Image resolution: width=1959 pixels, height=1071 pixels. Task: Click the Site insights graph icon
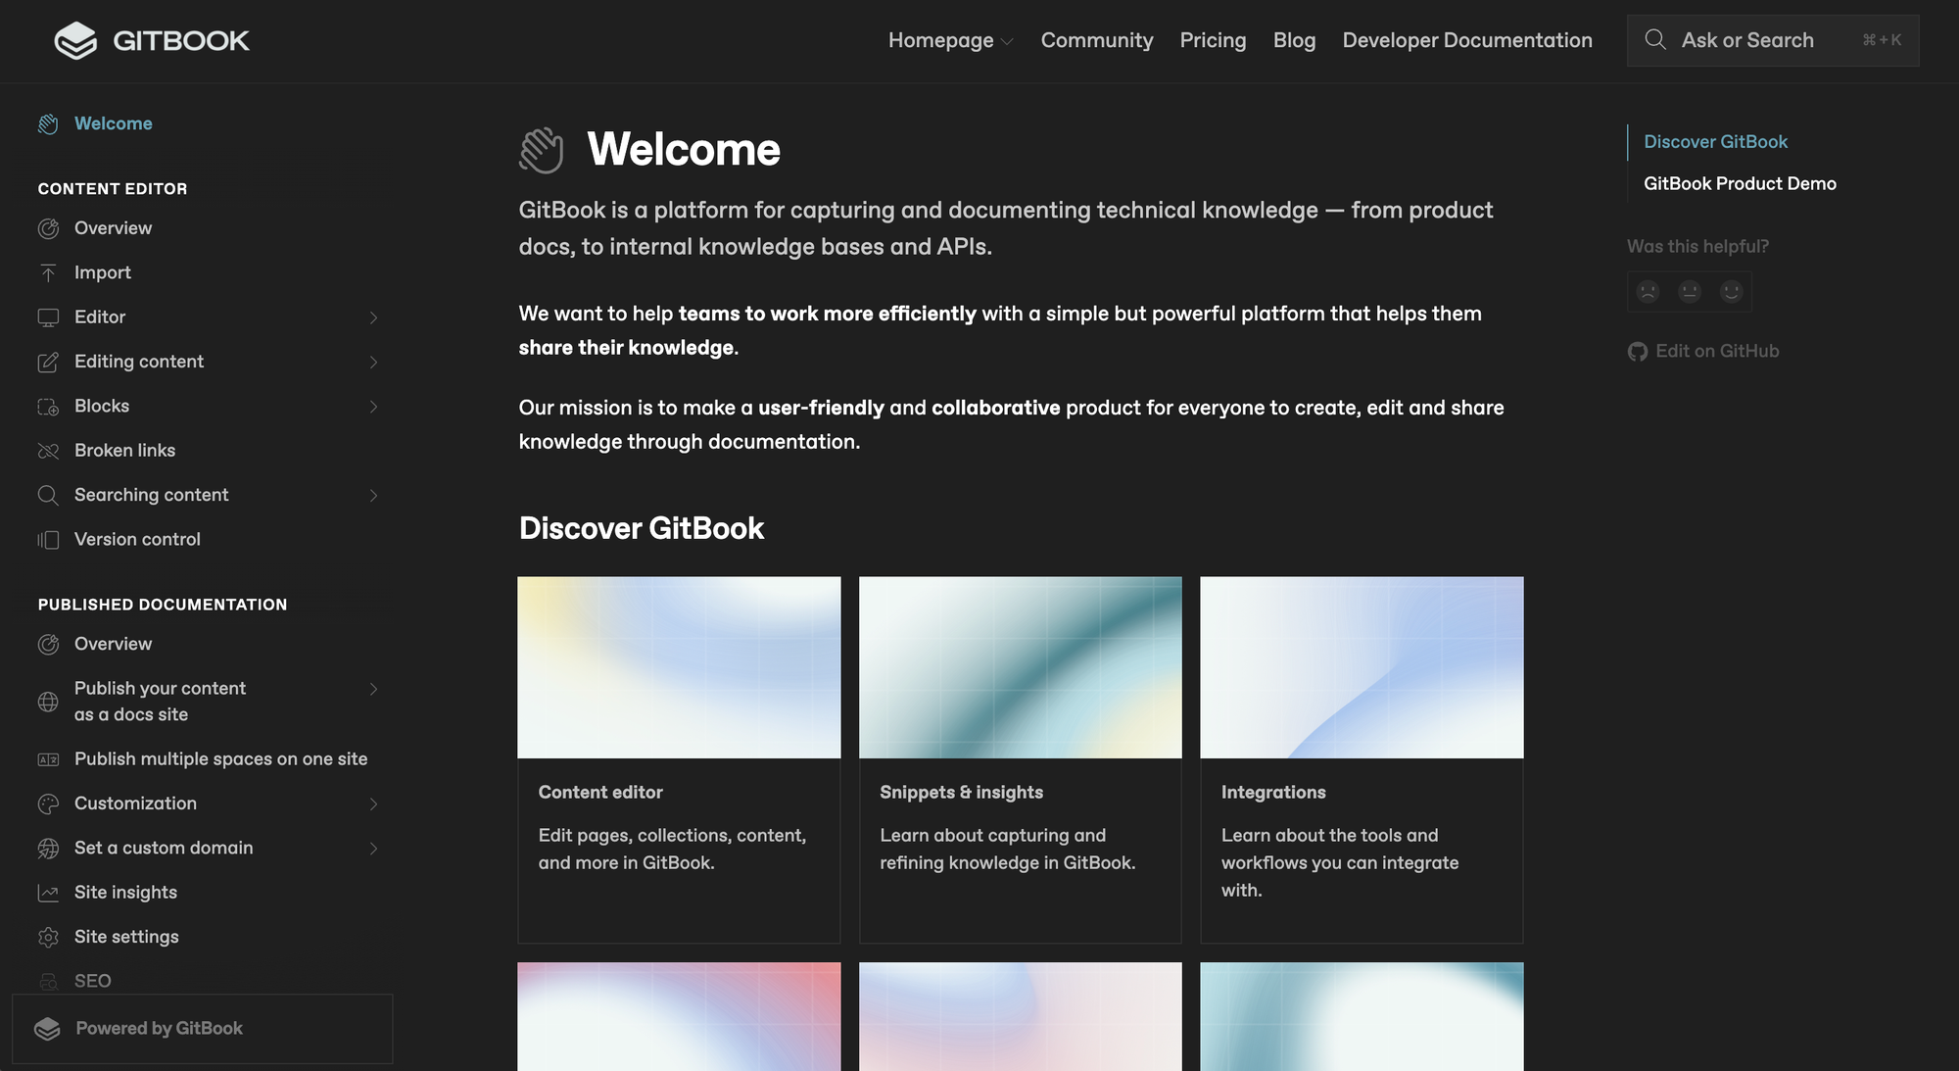tap(48, 892)
